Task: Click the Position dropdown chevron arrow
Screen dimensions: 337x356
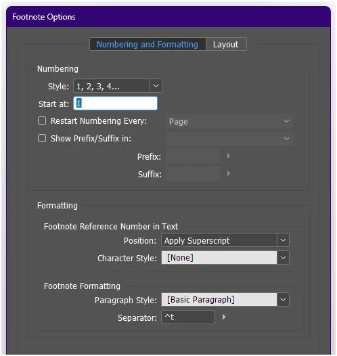Action: (x=283, y=240)
